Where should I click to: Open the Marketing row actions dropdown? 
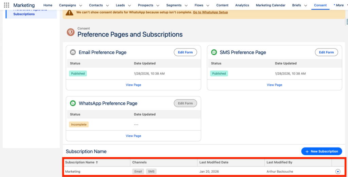click(337, 172)
